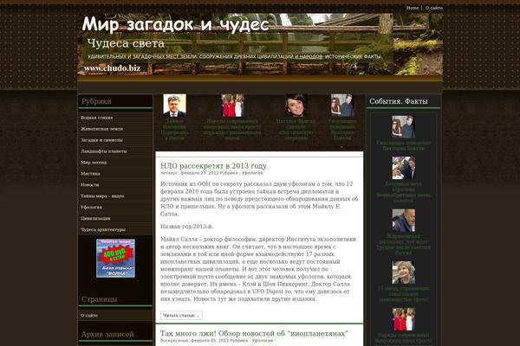Click the Страницы sidebar heading

(99, 299)
